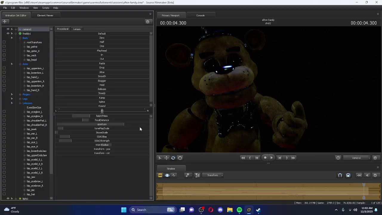Toggle the first magnet snap icon
This screenshot has width=382, height=215.
[340, 175]
